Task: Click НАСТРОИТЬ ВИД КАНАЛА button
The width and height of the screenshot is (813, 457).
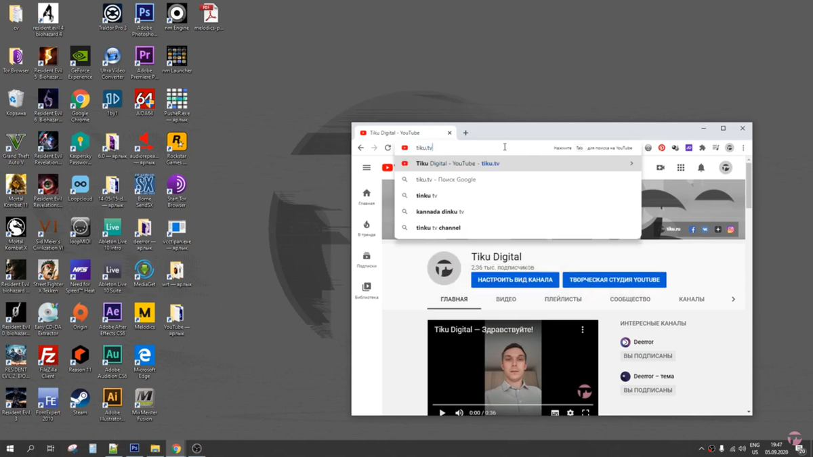Action: pos(515,280)
